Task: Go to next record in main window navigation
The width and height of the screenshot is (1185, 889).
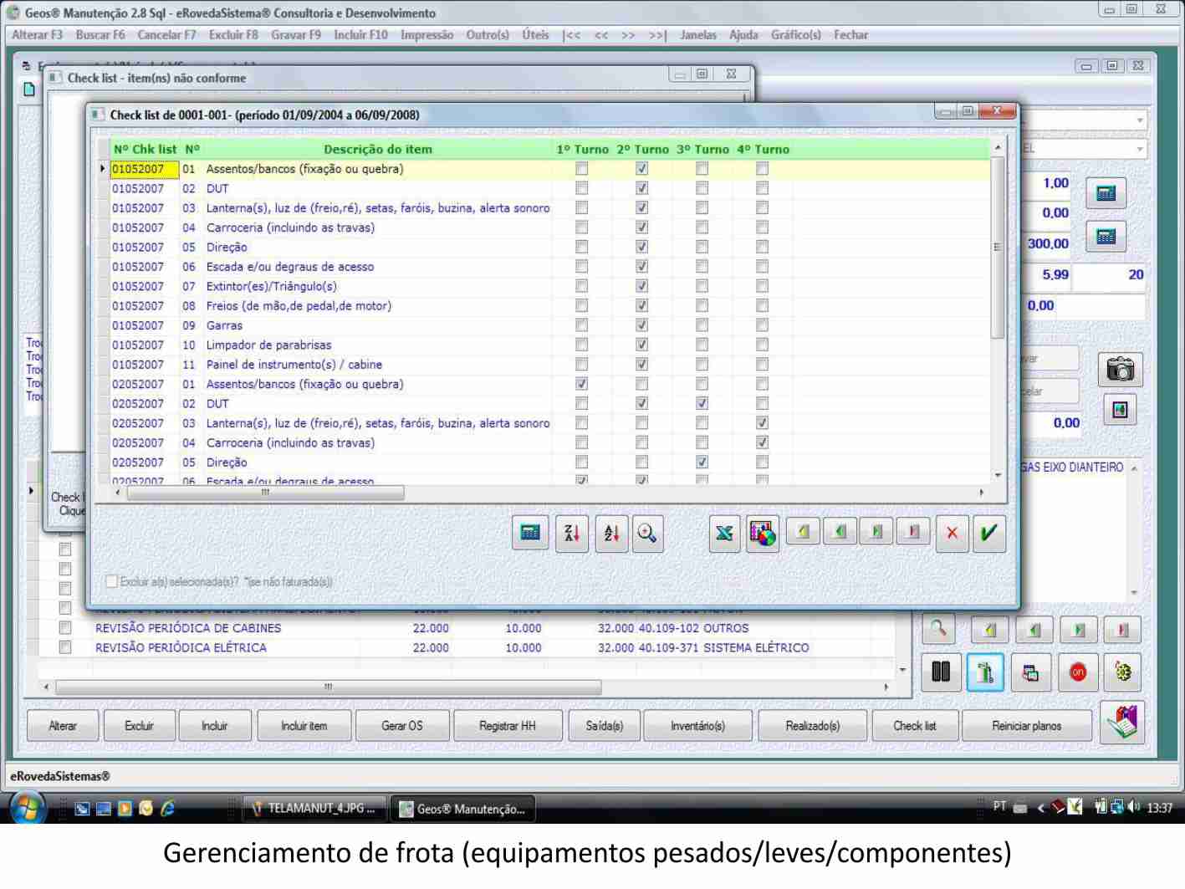Action: tap(1079, 630)
